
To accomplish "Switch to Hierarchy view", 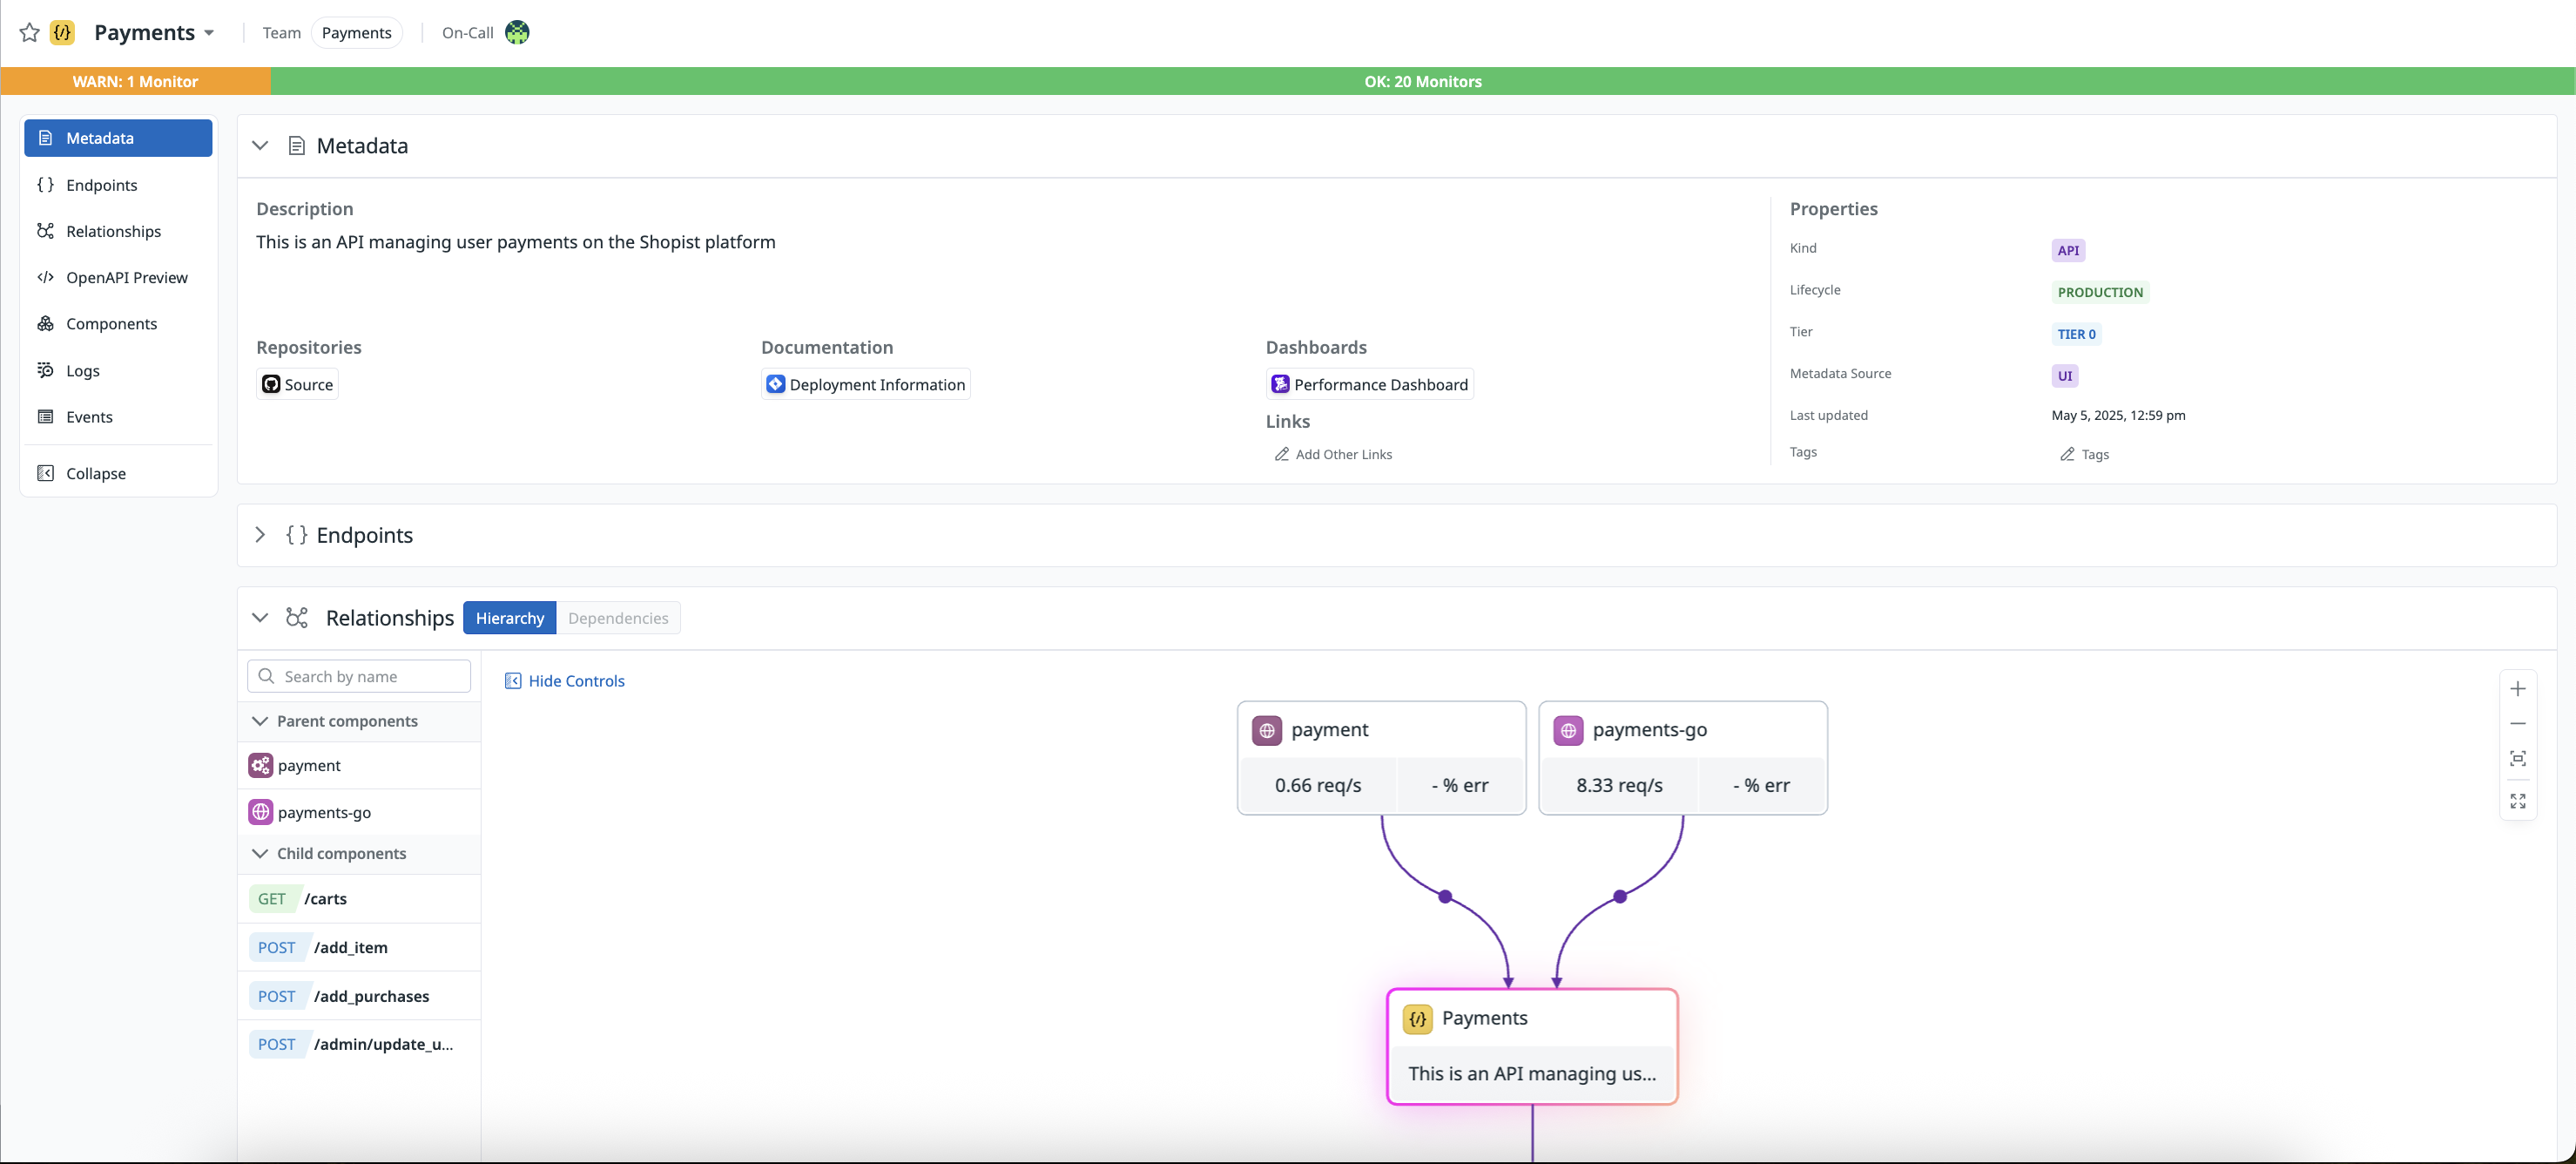I will (509, 619).
